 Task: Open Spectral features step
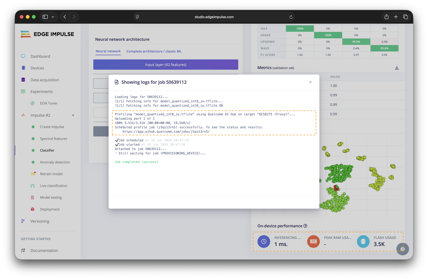pos(53,139)
